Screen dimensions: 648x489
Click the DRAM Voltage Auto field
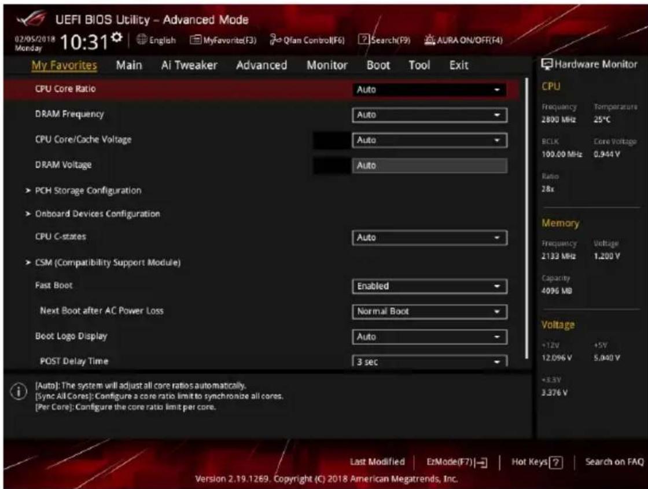coord(429,166)
